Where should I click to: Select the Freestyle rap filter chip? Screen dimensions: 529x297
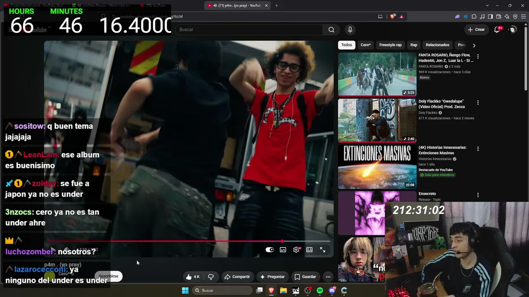[391, 45]
